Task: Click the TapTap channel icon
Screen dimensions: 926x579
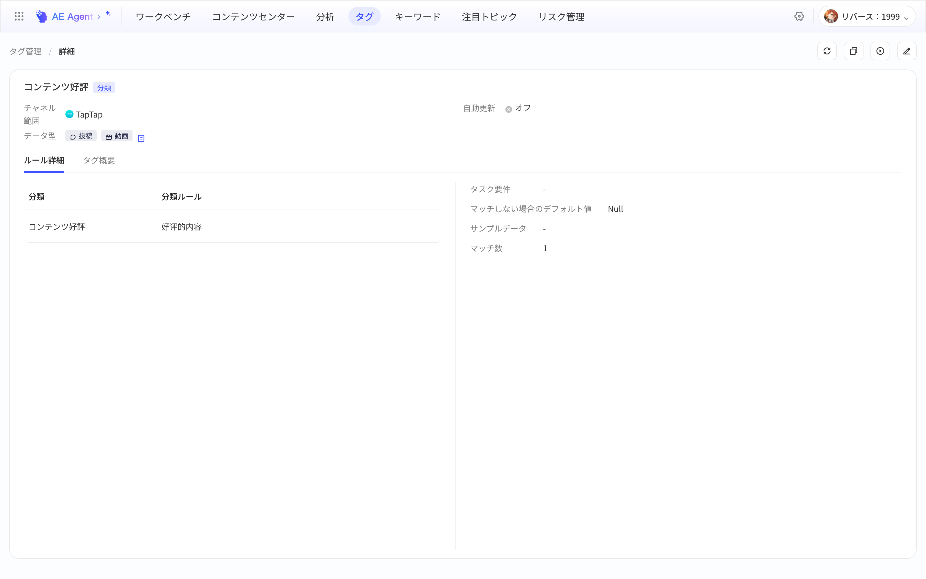Action: pyautogui.click(x=69, y=114)
